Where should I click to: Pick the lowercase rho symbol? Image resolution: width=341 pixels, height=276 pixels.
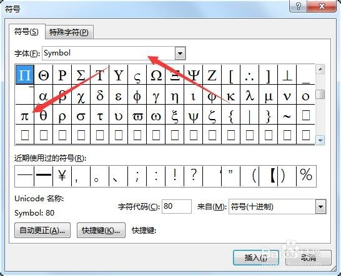[x=62, y=115]
